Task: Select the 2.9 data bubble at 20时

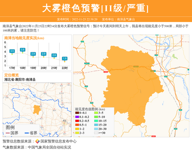Action: (44, 54)
